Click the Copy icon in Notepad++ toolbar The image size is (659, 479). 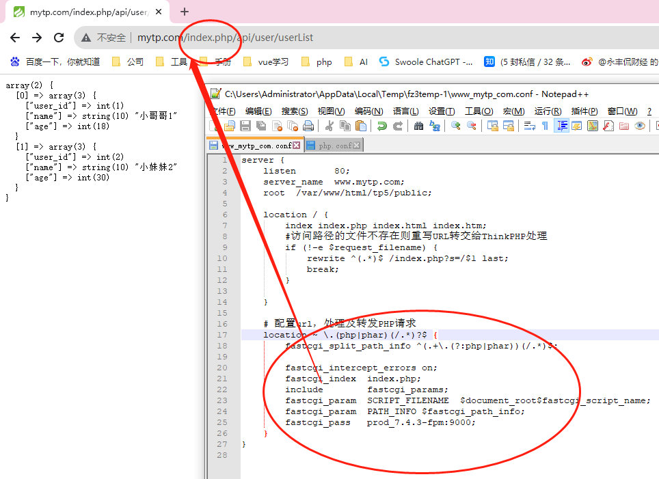click(345, 126)
